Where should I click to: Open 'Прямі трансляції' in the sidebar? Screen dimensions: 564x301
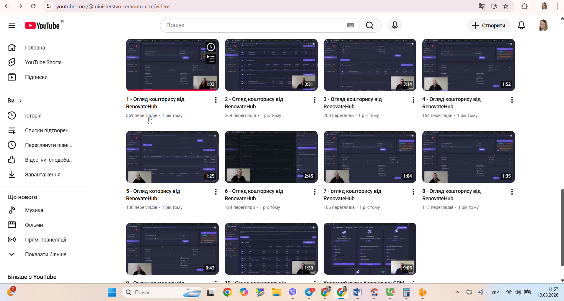click(42, 240)
